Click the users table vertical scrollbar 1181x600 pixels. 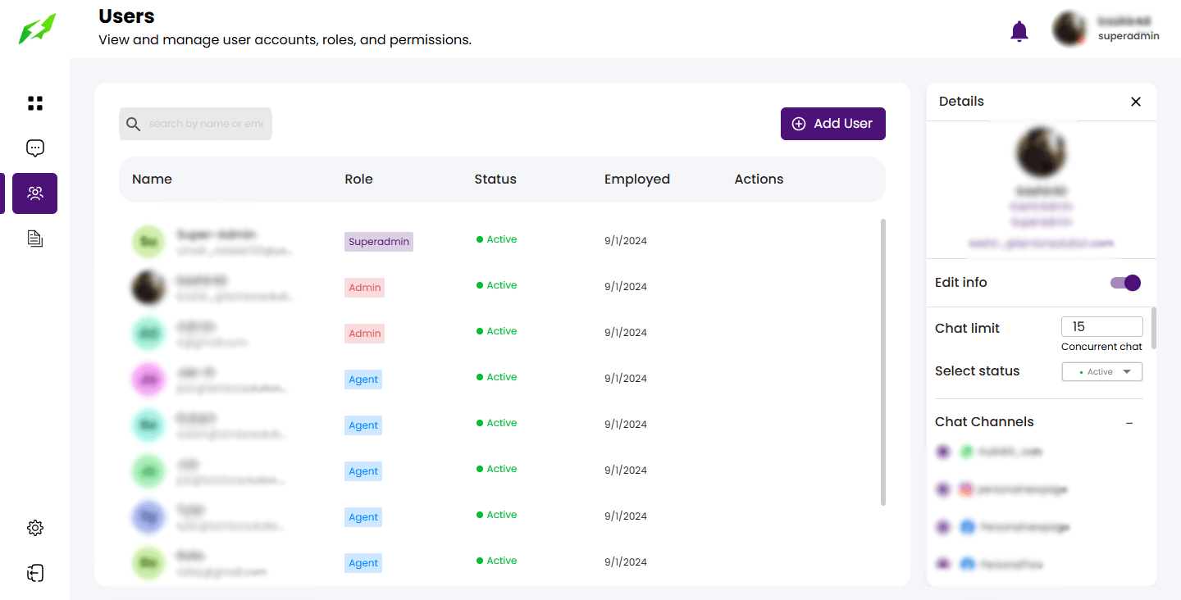(x=882, y=361)
